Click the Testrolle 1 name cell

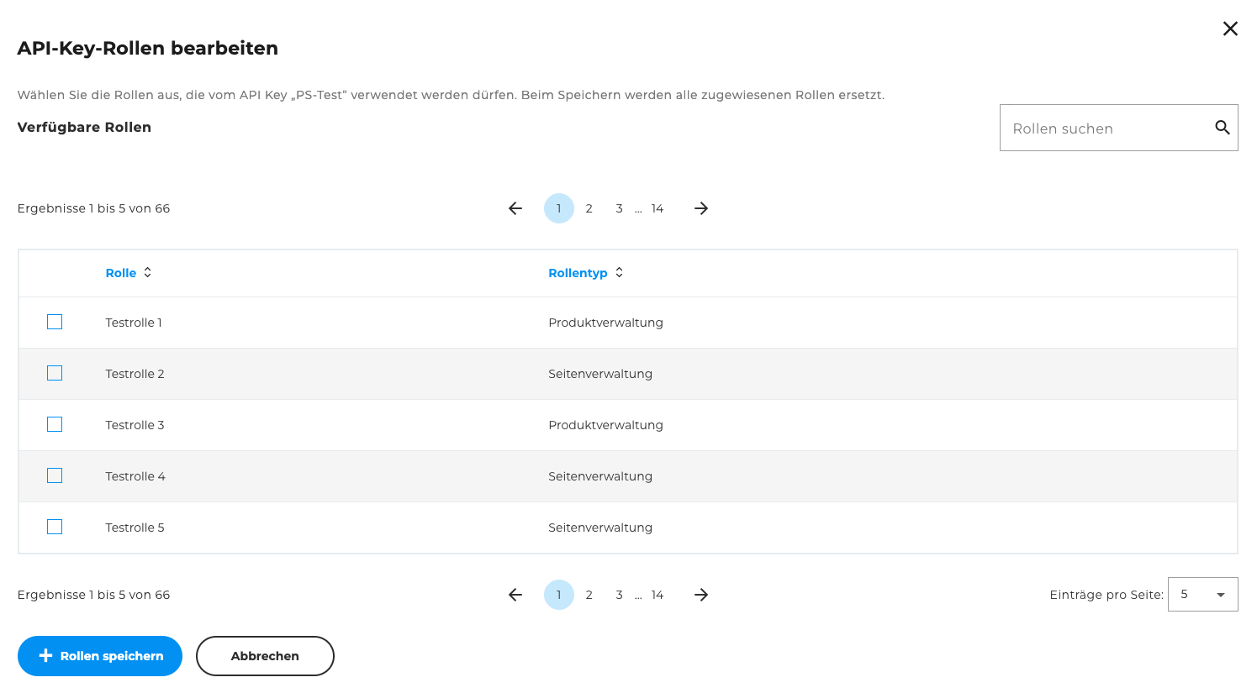(134, 323)
